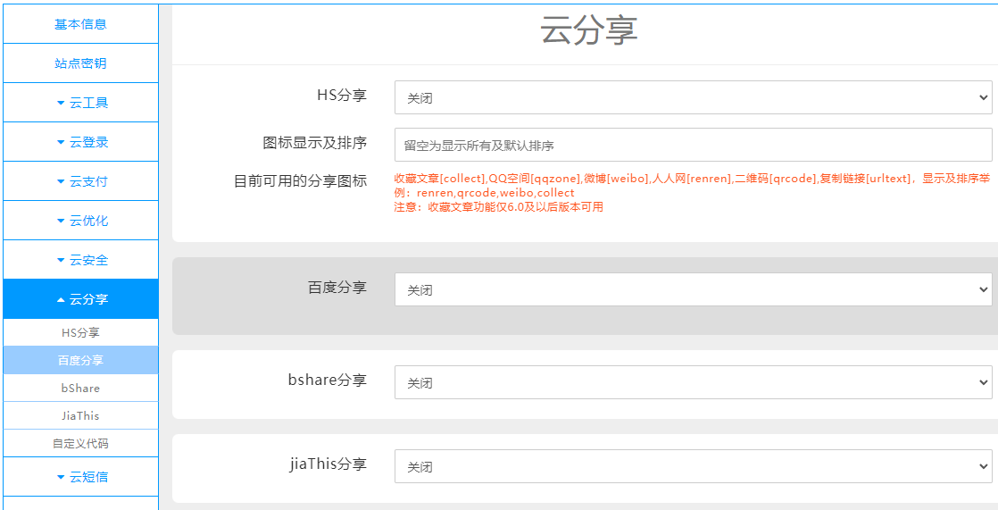Open the HS分享 dropdown
The width and height of the screenshot is (998, 510).
[693, 97]
